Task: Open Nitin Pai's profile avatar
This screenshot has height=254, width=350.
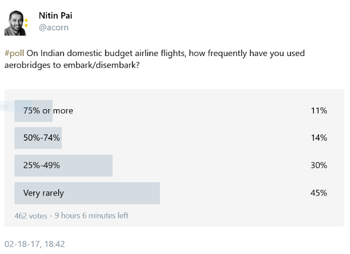Action: click(15, 23)
